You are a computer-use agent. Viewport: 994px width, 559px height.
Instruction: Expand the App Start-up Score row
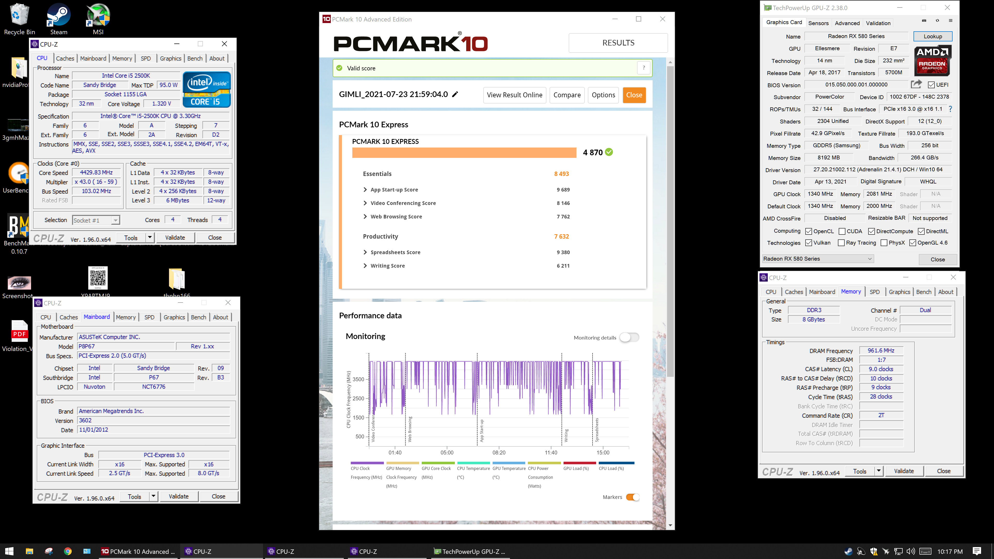click(x=365, y=189)
